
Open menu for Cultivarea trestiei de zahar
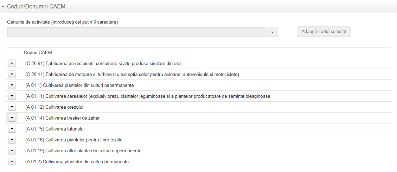12,118
